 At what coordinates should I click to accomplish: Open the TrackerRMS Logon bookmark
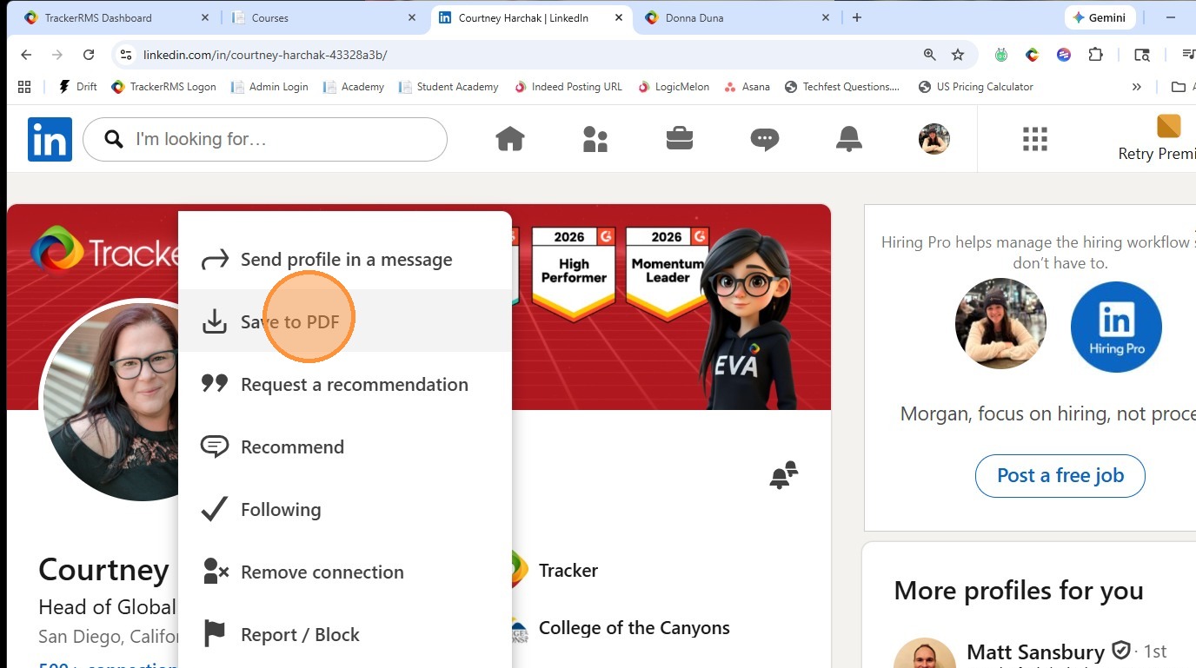tap(164, 87)
